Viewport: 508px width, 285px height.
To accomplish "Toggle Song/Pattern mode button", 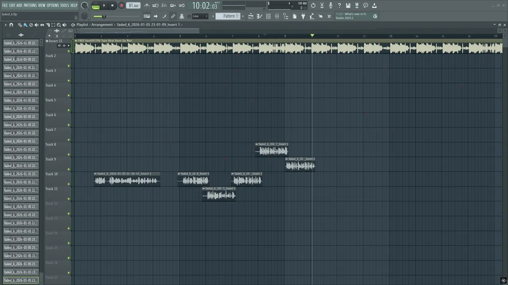I will 96,6.
